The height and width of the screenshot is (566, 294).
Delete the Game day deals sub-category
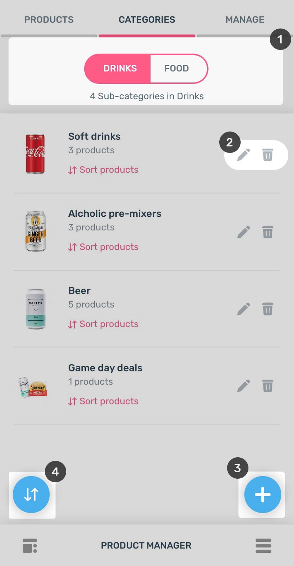pos(268,386)
